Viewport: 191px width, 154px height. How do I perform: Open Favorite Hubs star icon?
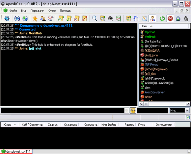point(35,19)
